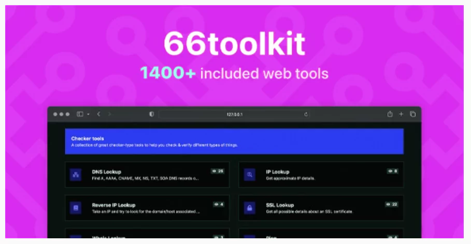Click the views badge on Reverse IP Lookup
This screenshot has width=471, height=244.
tap(219, 204)
